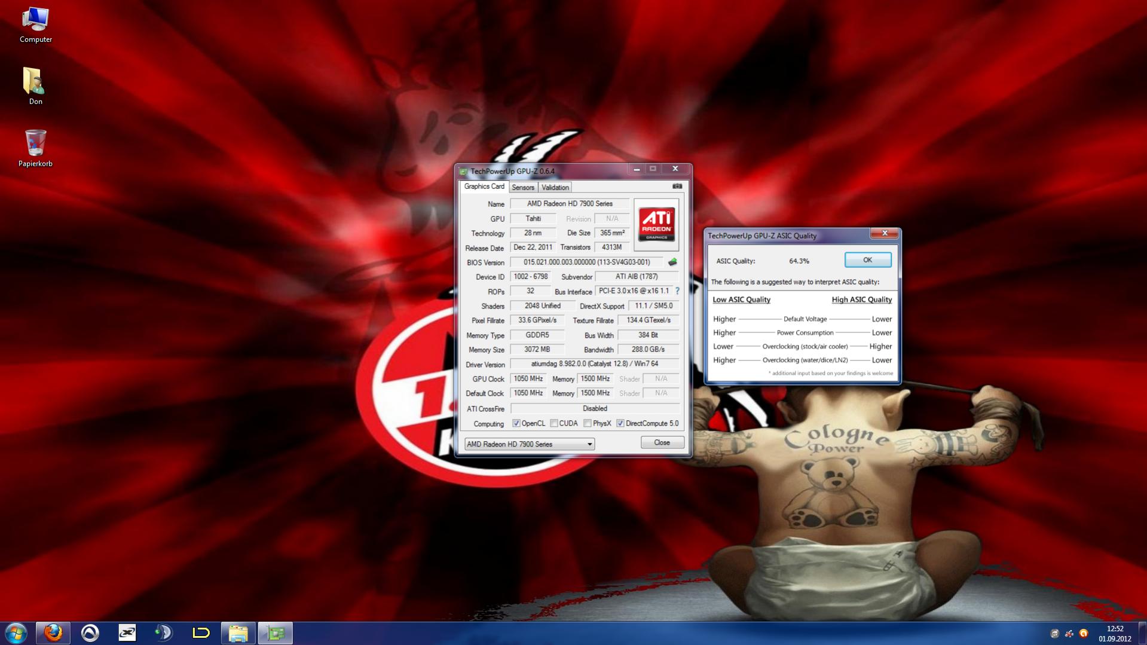
Task: Click the grey round tray icon
Action: [x=1054, y=634]
